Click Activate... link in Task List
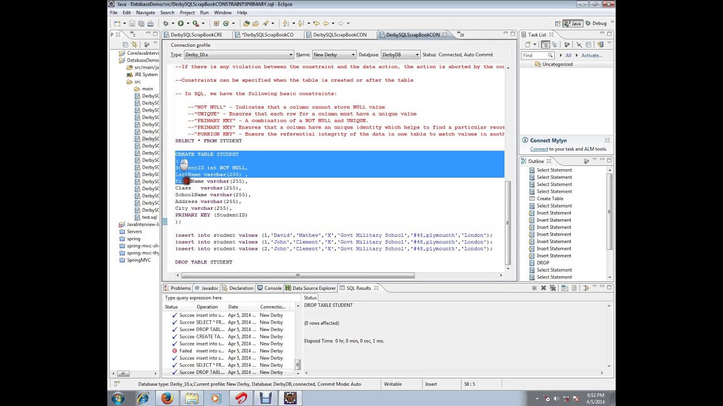Screen dimensions: 723x406 pos(591,55)
